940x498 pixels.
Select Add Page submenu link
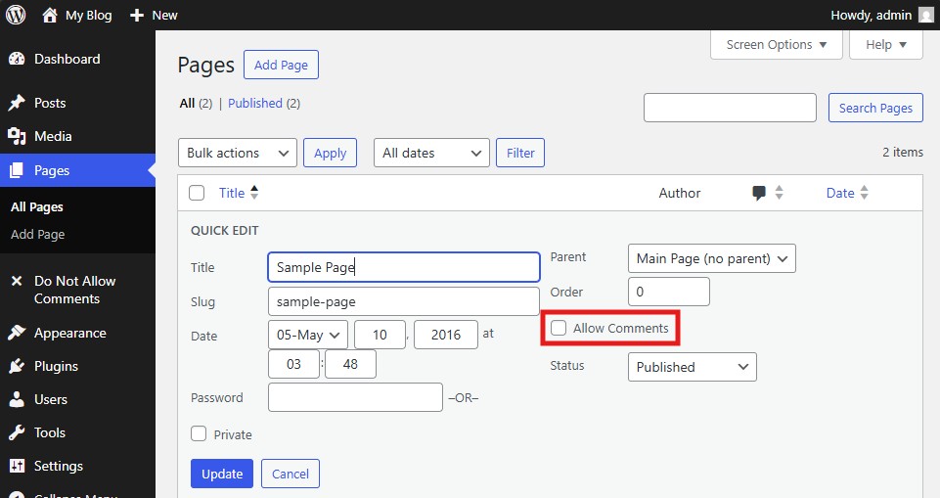pyautogui.click(x=38, y=234)
